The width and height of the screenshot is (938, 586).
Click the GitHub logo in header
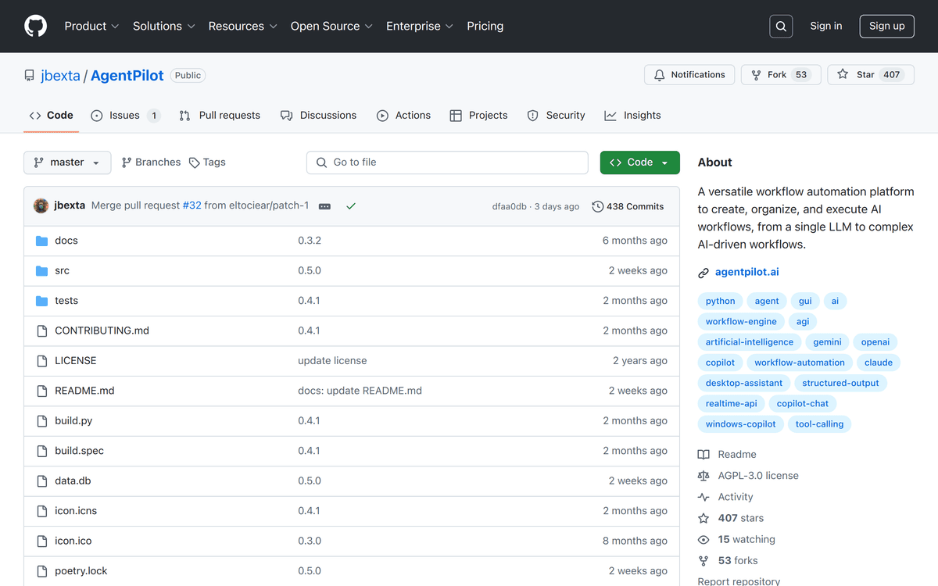tap(35, 26)
